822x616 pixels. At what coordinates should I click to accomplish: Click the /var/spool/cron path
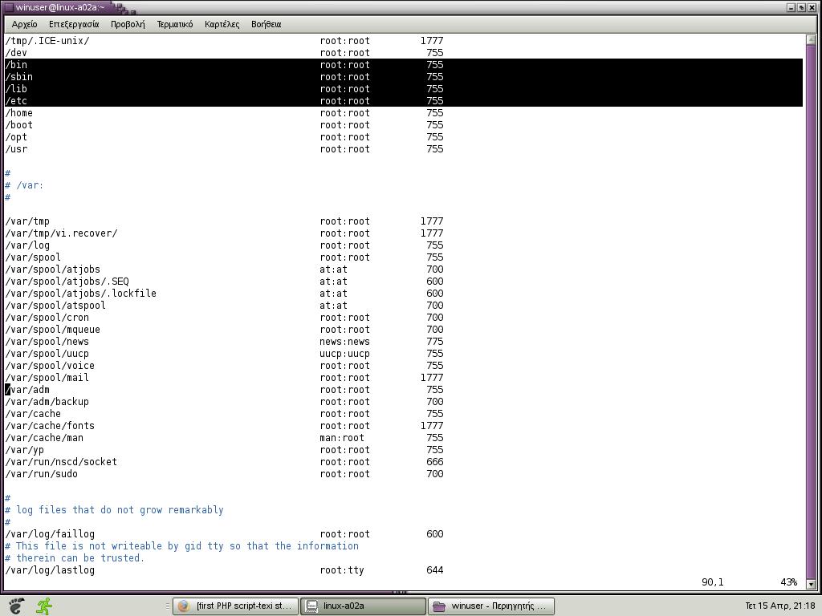(x=47, y=318)
